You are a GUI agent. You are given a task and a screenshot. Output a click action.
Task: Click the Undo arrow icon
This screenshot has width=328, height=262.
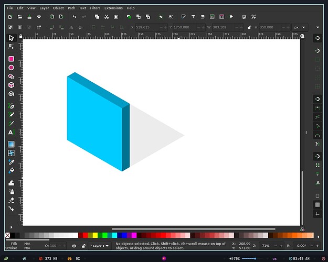[x=75, y=17]
